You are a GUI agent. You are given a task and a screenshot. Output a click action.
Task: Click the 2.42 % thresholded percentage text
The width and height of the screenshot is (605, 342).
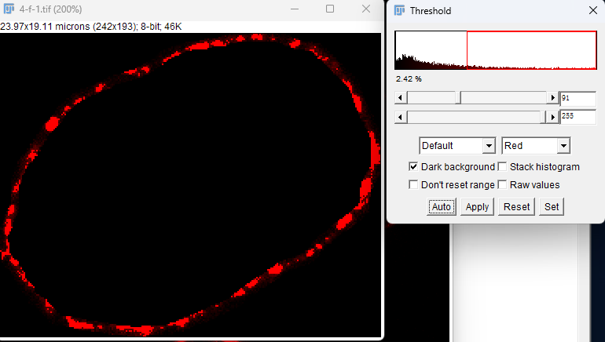coord(409,79)
